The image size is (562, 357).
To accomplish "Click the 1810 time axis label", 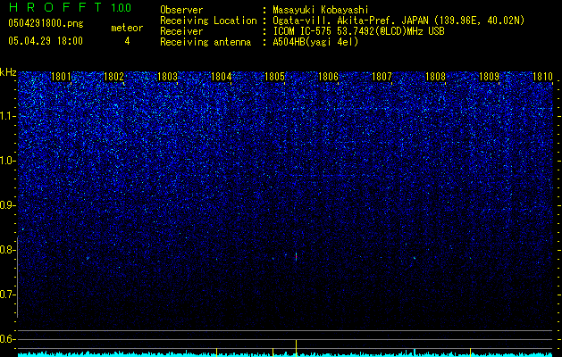I will pyautogui.click(x=542, y=76).
